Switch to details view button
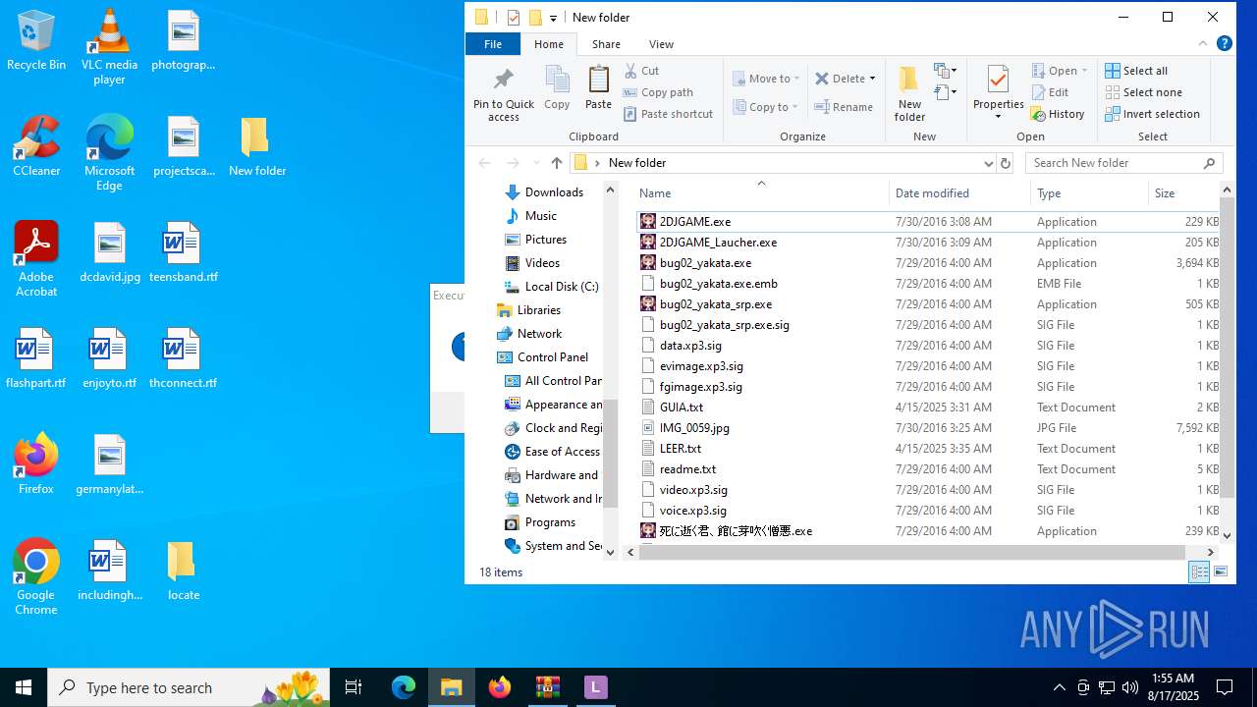 pos(1199,571)
